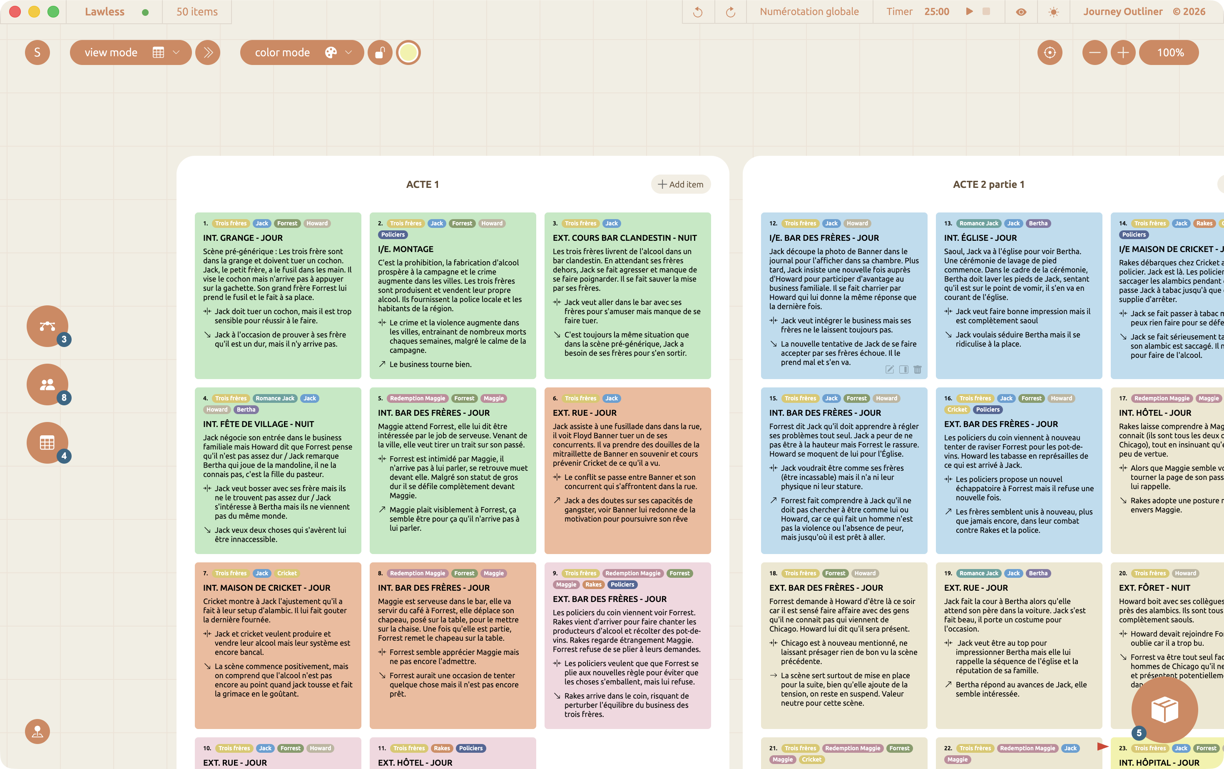
Task: Open the color mode dropdown
Action: (302, 52)
